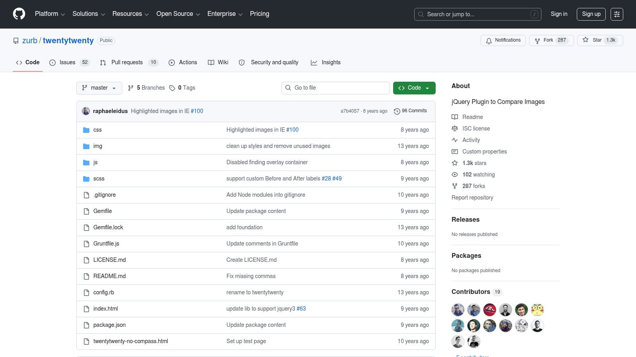The image size is (636, 357).
Task: Open the global navigation settings icon
Action: click(617, 14)
